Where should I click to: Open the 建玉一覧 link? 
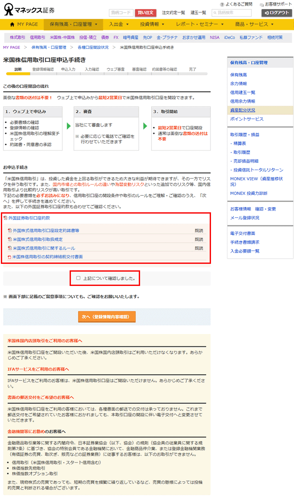click(198, 13)
